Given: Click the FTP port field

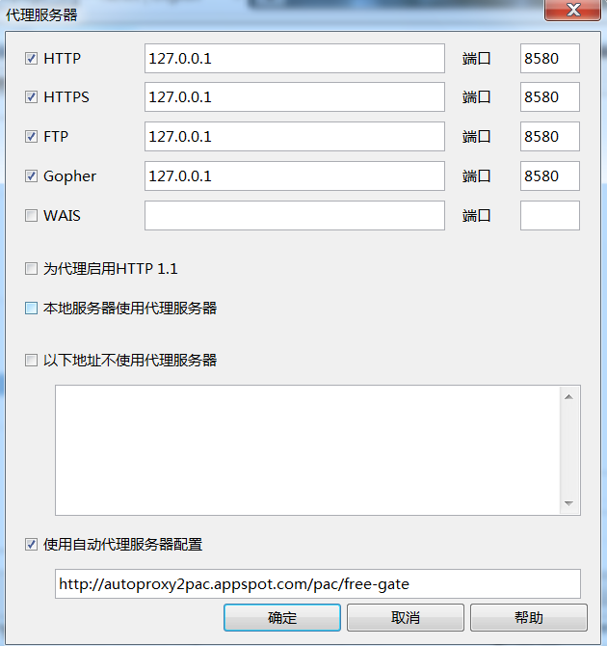Looking at the screenshot, I should click(550, 136).
